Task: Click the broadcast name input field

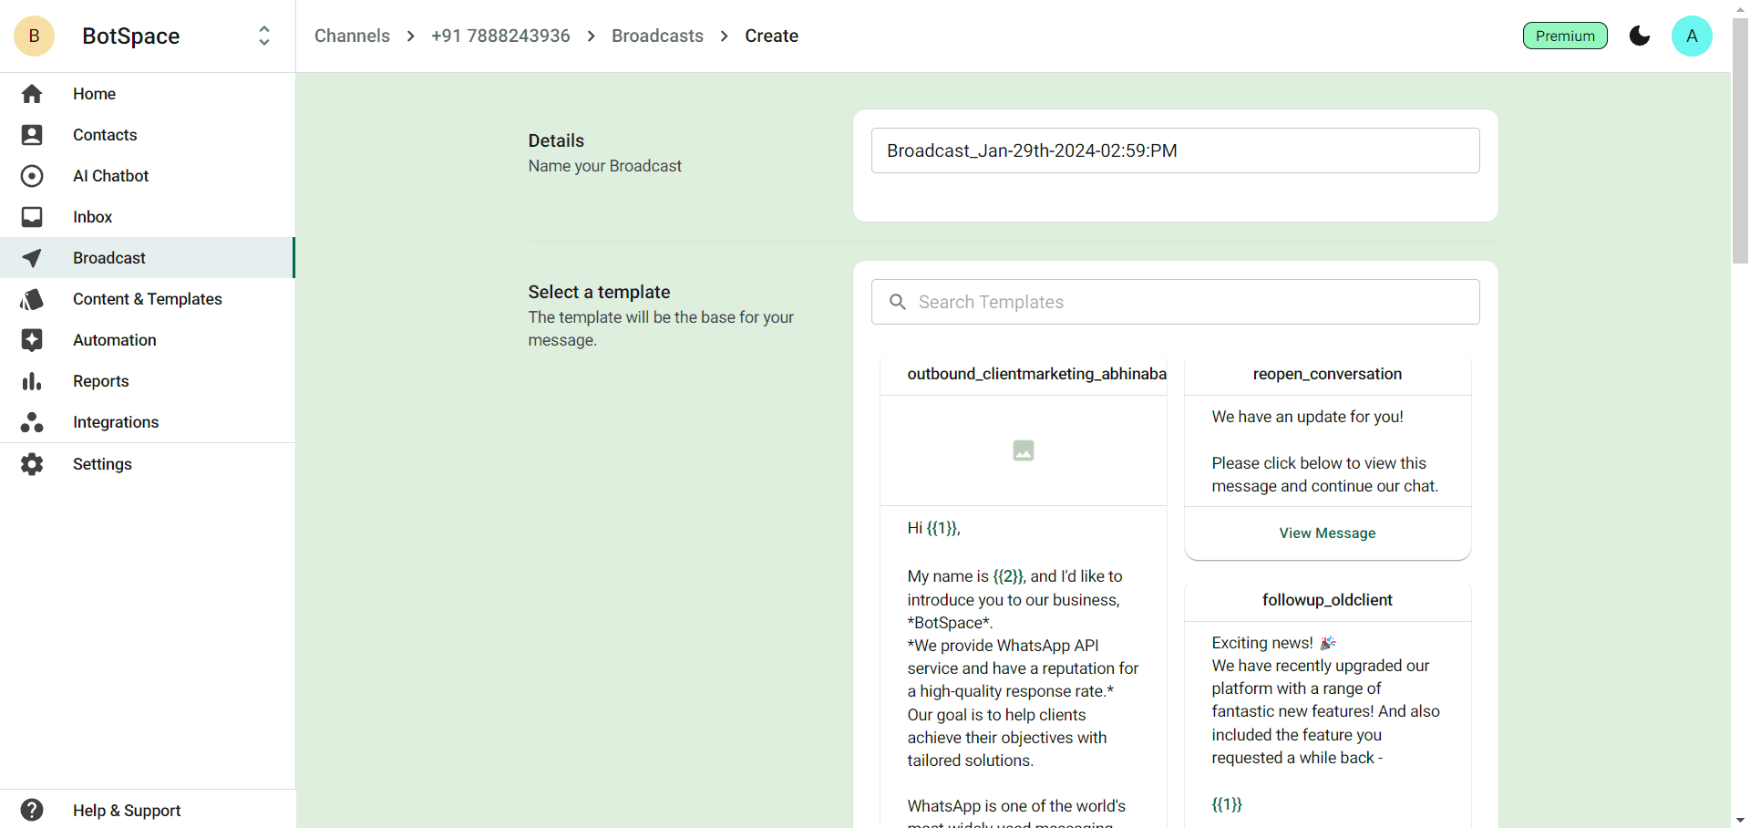Action: (1175, 150)
